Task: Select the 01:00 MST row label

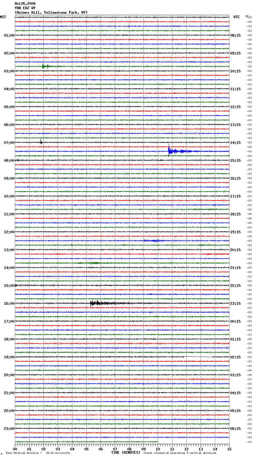Action: [x=9, y=35]
